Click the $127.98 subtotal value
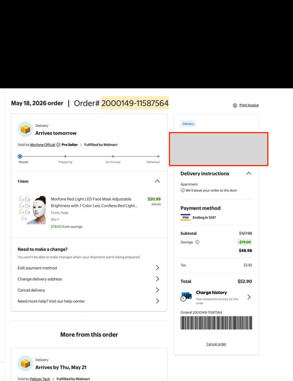 [246, 233]
